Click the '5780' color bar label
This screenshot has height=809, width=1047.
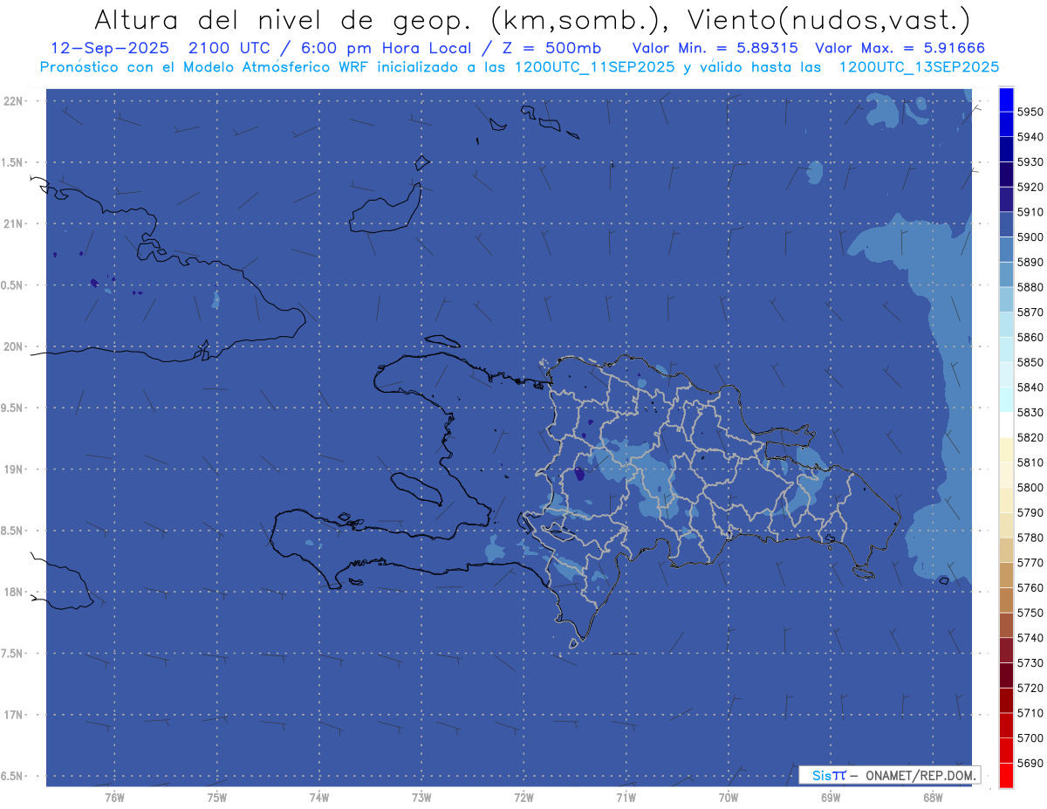click(1030, 538)
